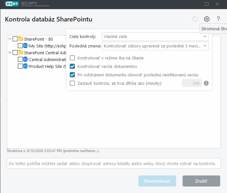Open help question mark icon

[218, 19]
